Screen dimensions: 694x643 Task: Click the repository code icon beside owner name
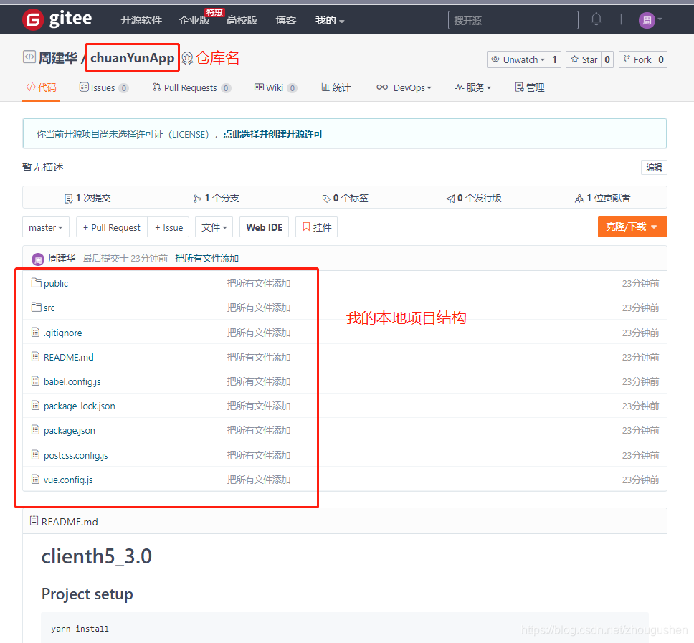[29, 57]
